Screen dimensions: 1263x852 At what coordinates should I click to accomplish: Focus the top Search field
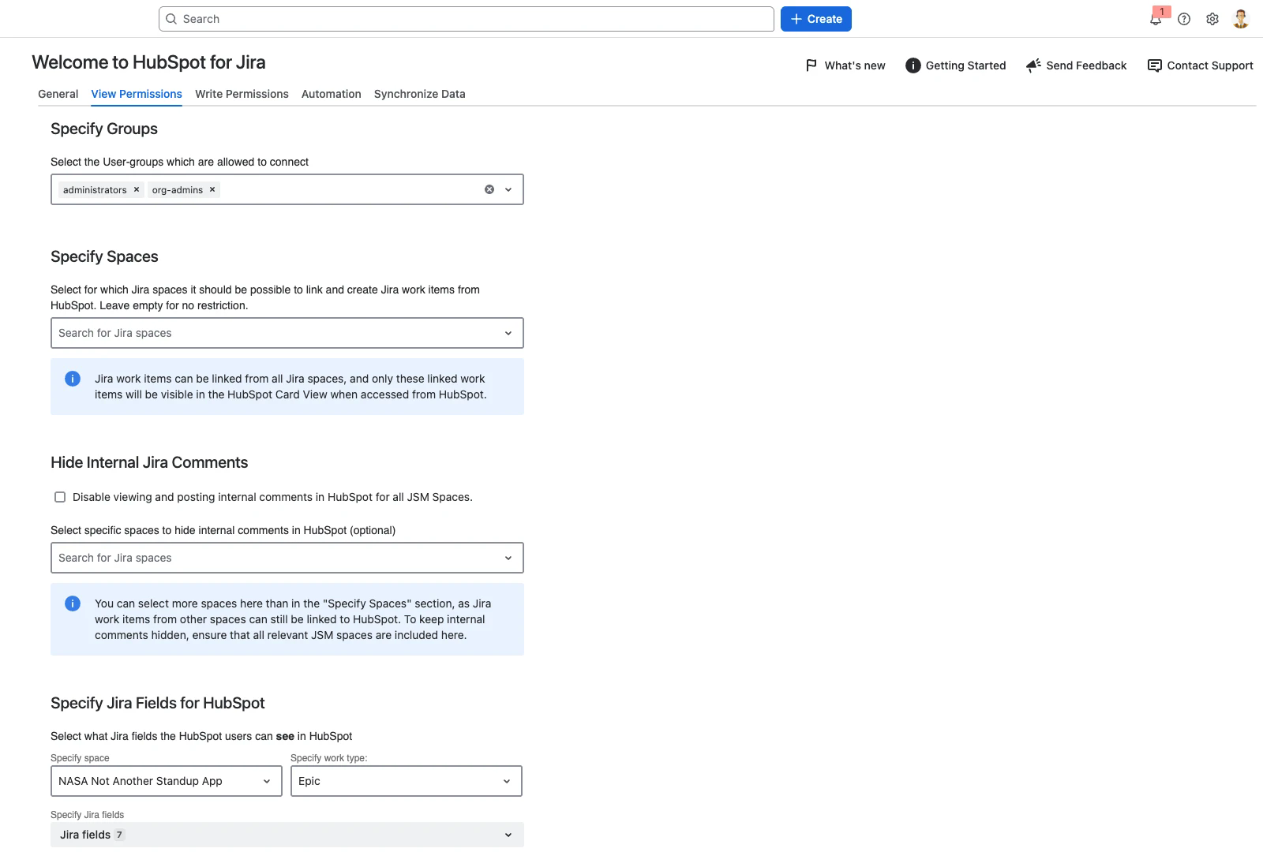(467, 19)
